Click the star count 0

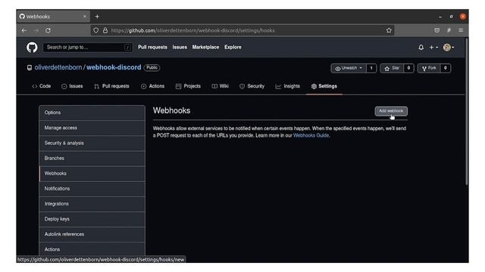pos(408,68)
